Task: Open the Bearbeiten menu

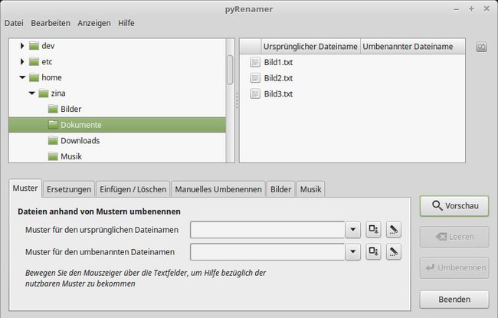Action: click(x=51, y=23)
